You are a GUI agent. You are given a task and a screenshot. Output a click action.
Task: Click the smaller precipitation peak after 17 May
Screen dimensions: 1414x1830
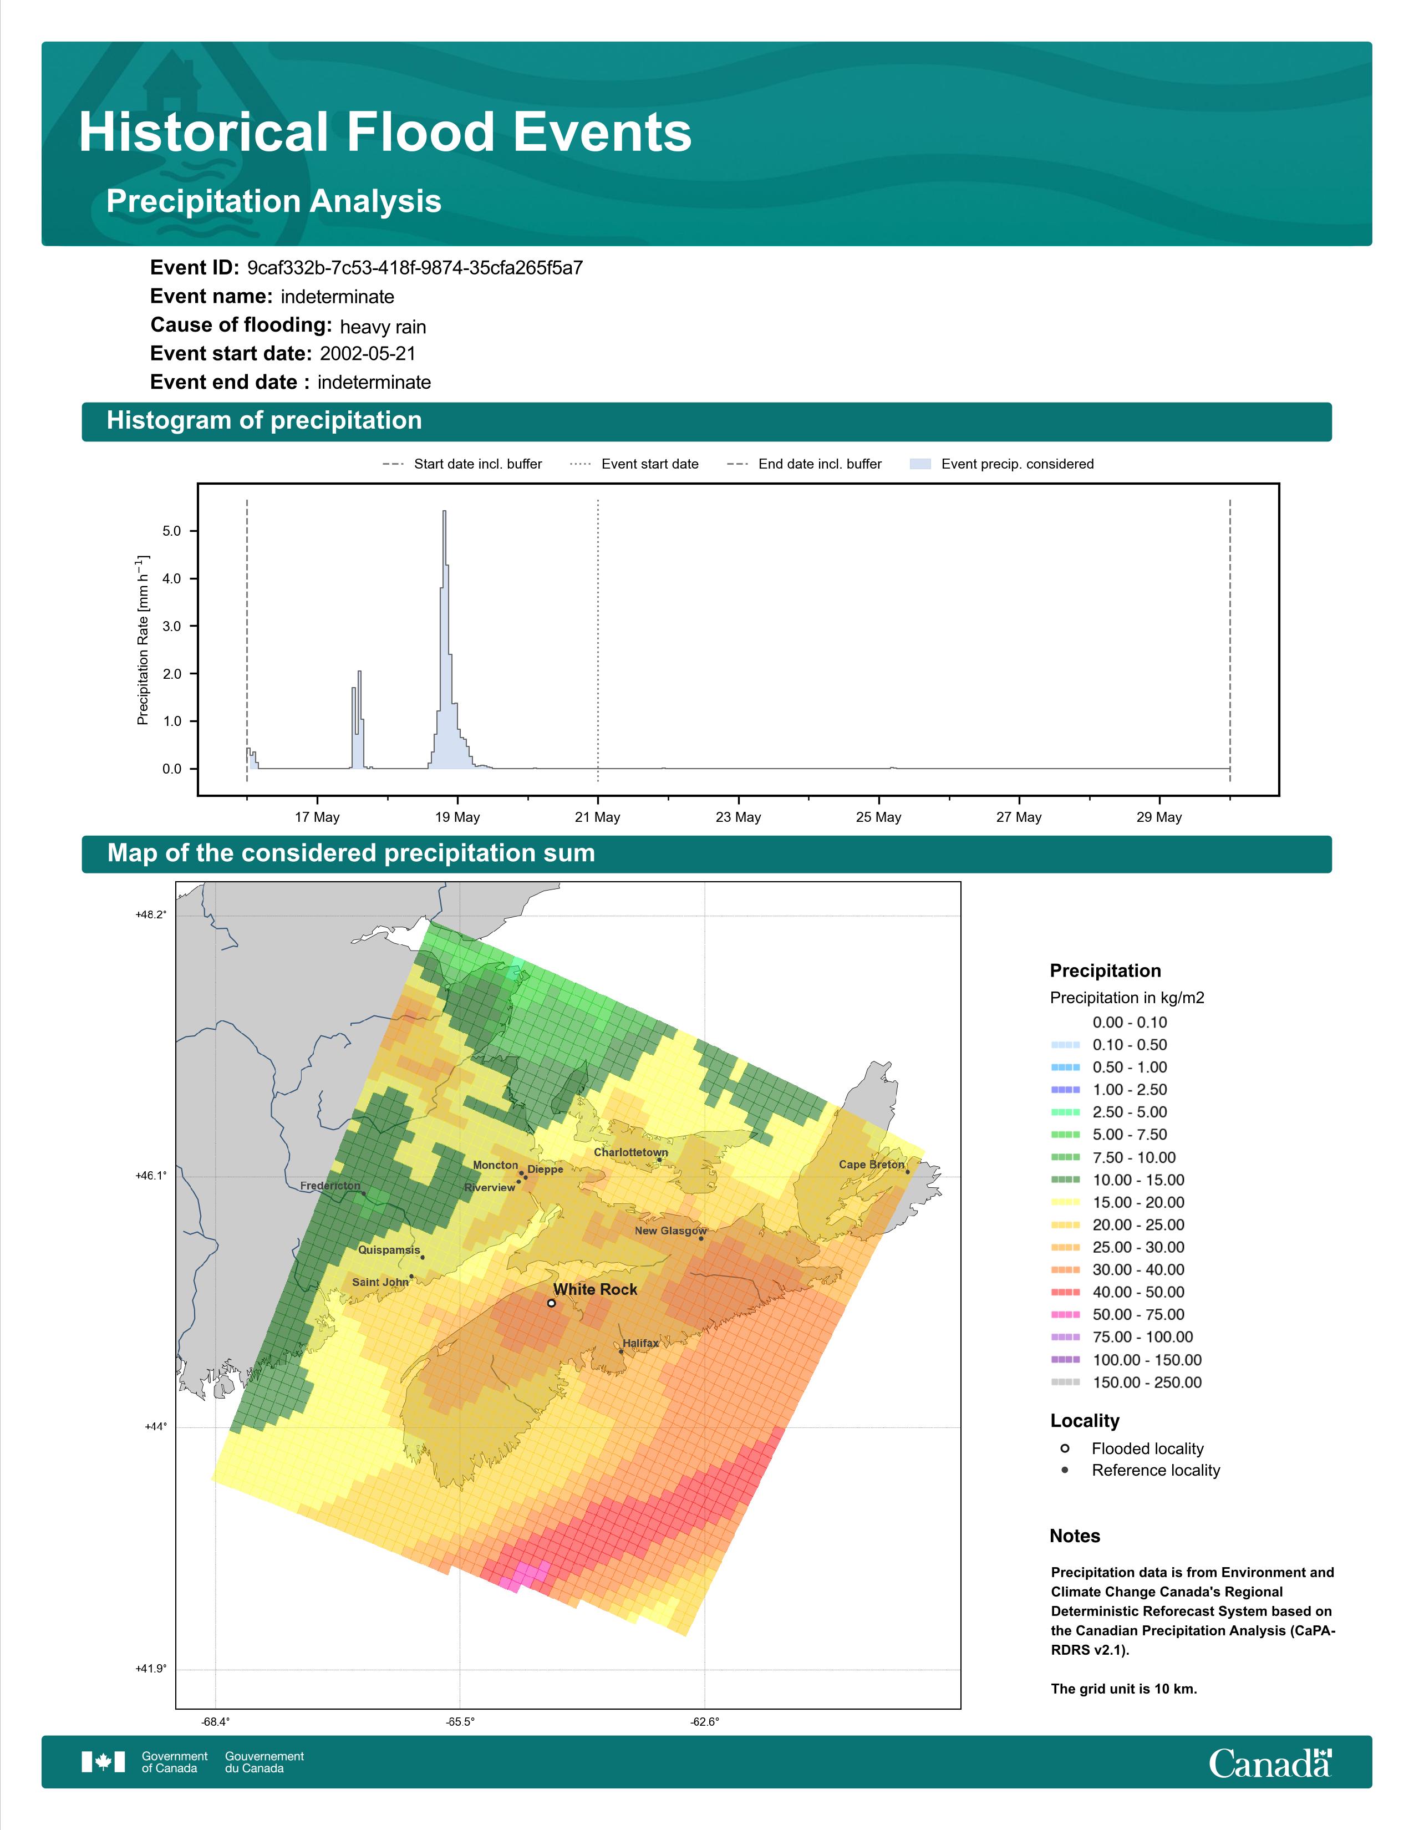(358, 720)
